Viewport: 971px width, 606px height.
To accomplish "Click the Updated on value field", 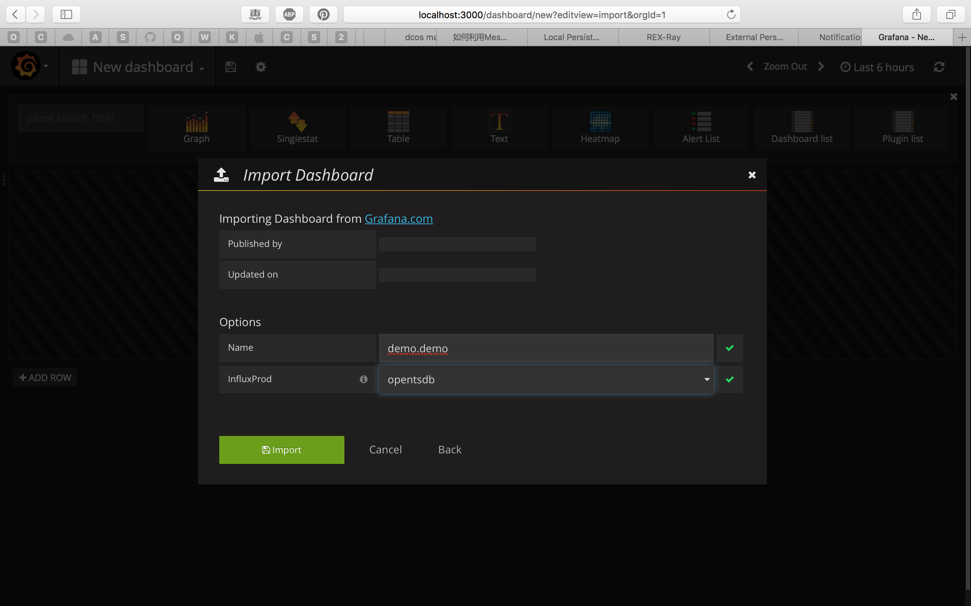I will click(457, 275).
